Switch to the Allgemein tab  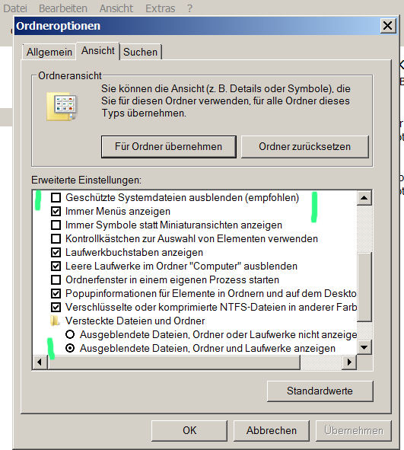click(49, 53)
